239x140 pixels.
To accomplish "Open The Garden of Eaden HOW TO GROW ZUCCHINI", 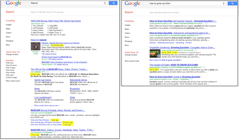I will coord(174,65).
